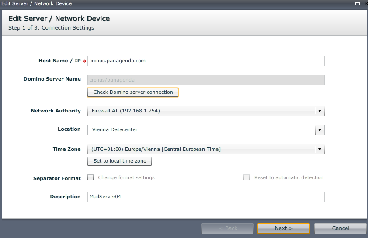
Task: Expand the Network Authority dropdown arrow
Action: [x=320, y=111]
